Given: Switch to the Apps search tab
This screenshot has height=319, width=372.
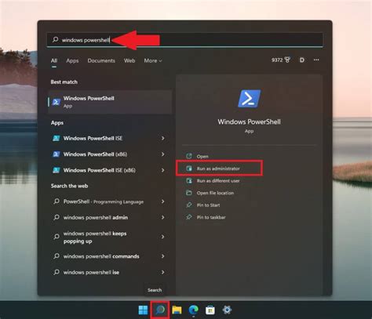Looking at the screenshot, I should coord(72,60).
